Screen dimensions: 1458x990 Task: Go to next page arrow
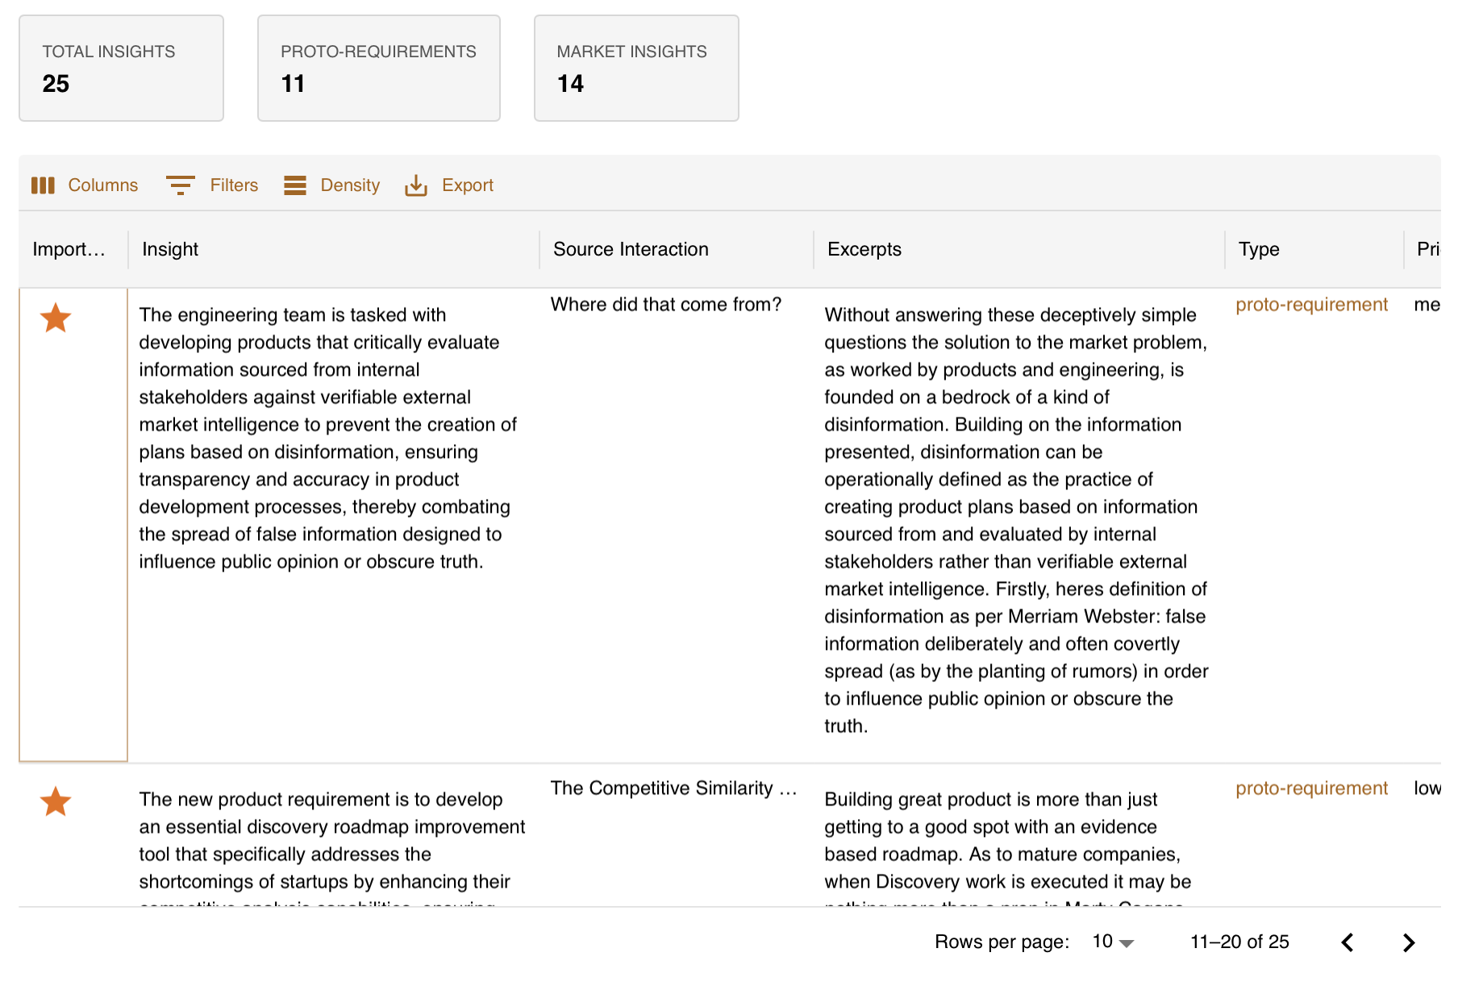click(1408, 942)
